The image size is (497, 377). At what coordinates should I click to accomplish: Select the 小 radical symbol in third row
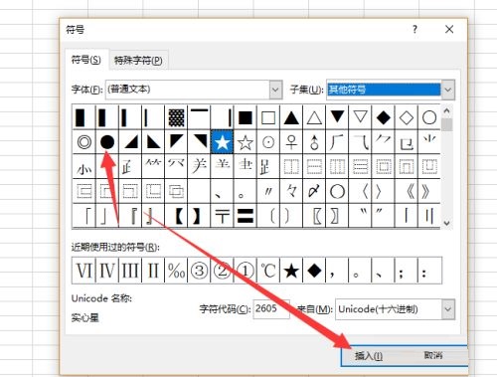[83, 167]
